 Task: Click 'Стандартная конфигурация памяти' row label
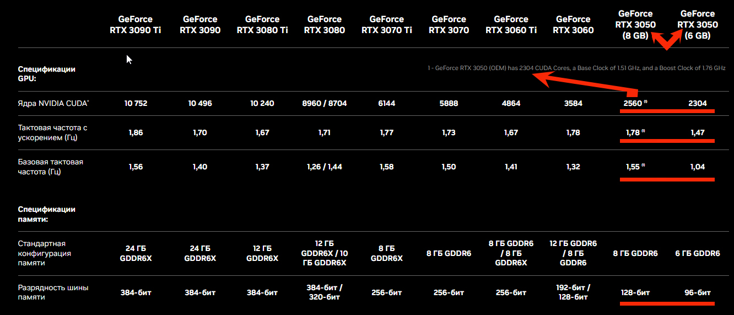[x=44, y=253]
